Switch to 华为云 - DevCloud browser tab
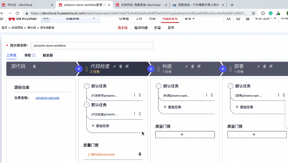 coord(28,5)
